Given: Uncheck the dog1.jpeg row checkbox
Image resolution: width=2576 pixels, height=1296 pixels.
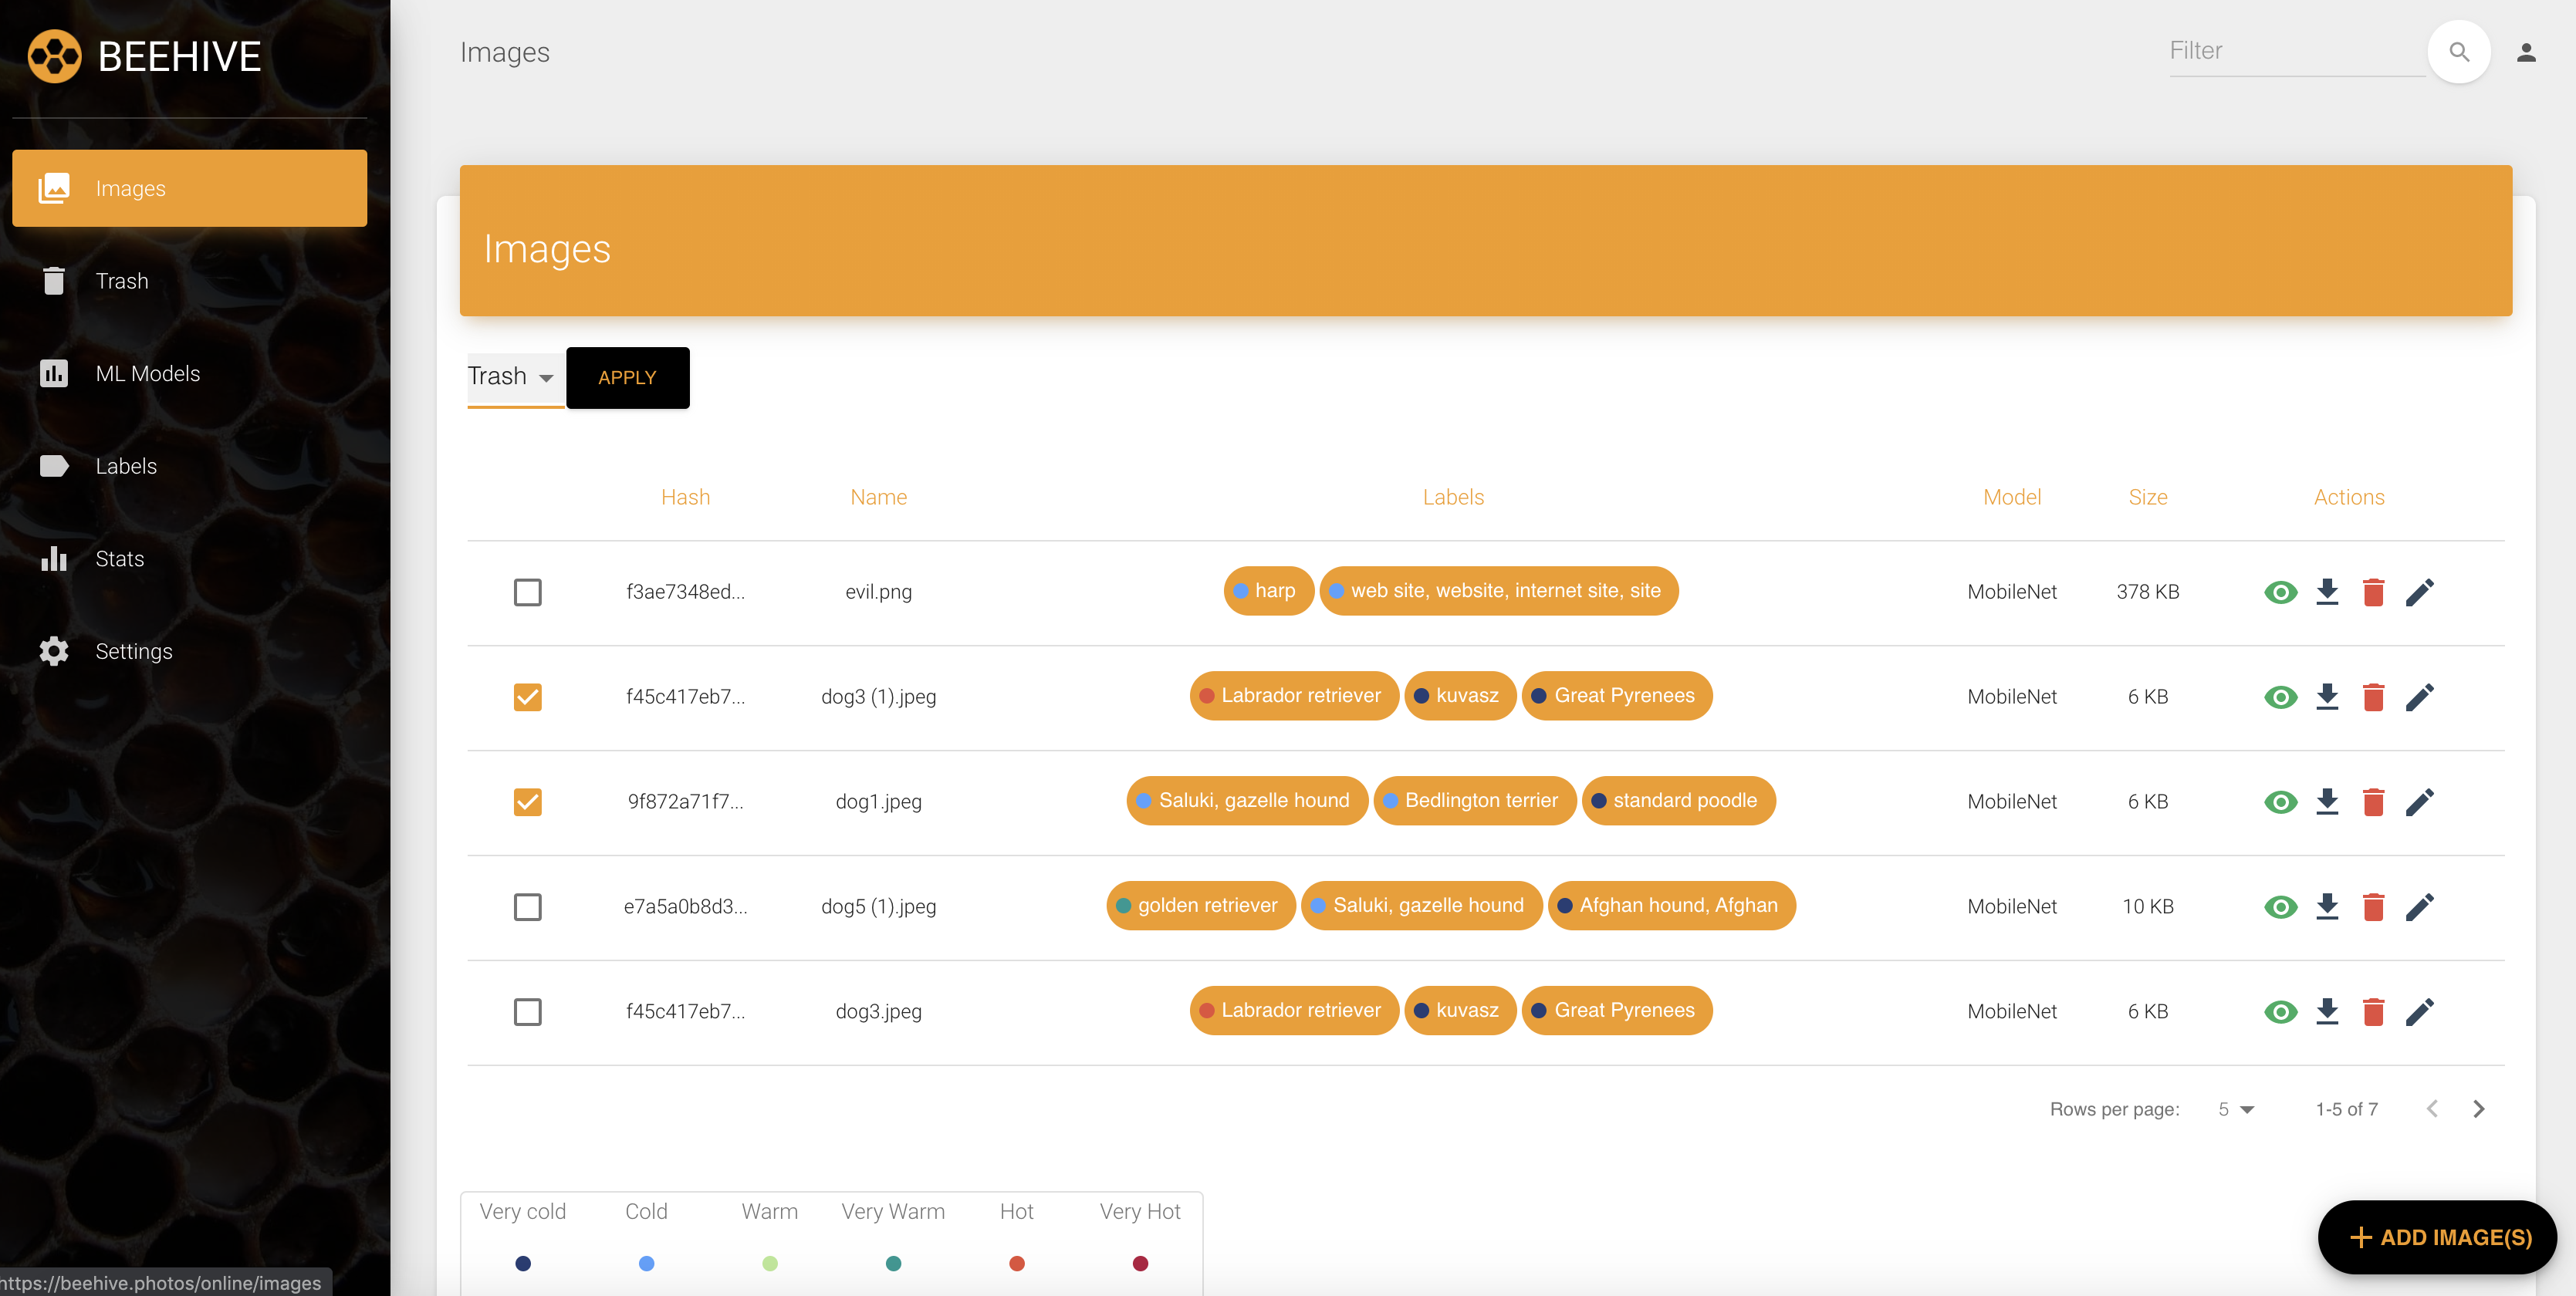Looking at the screenshot, I should coord(527,802).
